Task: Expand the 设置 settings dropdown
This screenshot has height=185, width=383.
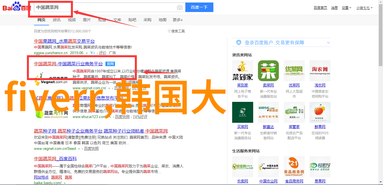Action: pyautogui.click(x=346, y=8)
